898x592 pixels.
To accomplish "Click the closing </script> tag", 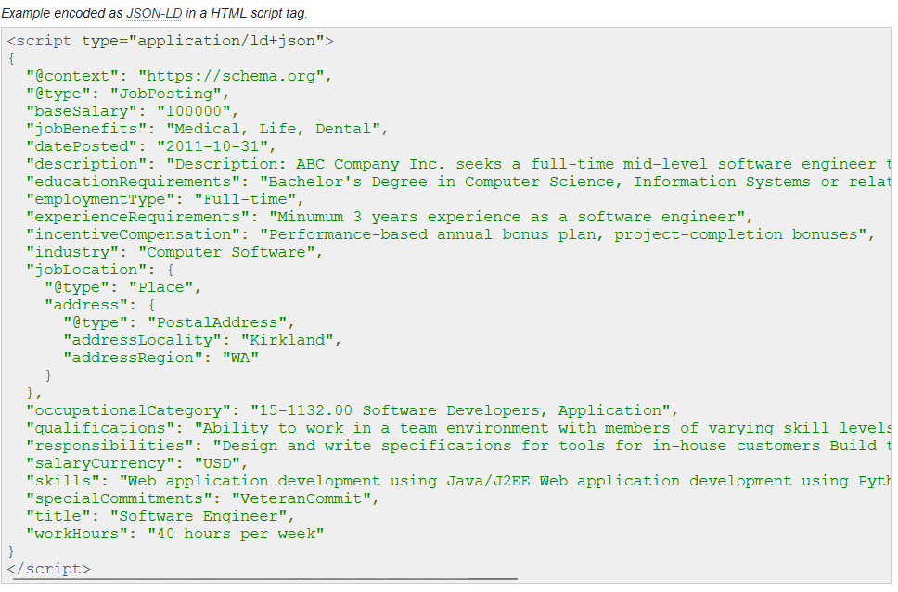I will (x=48, y=570).
